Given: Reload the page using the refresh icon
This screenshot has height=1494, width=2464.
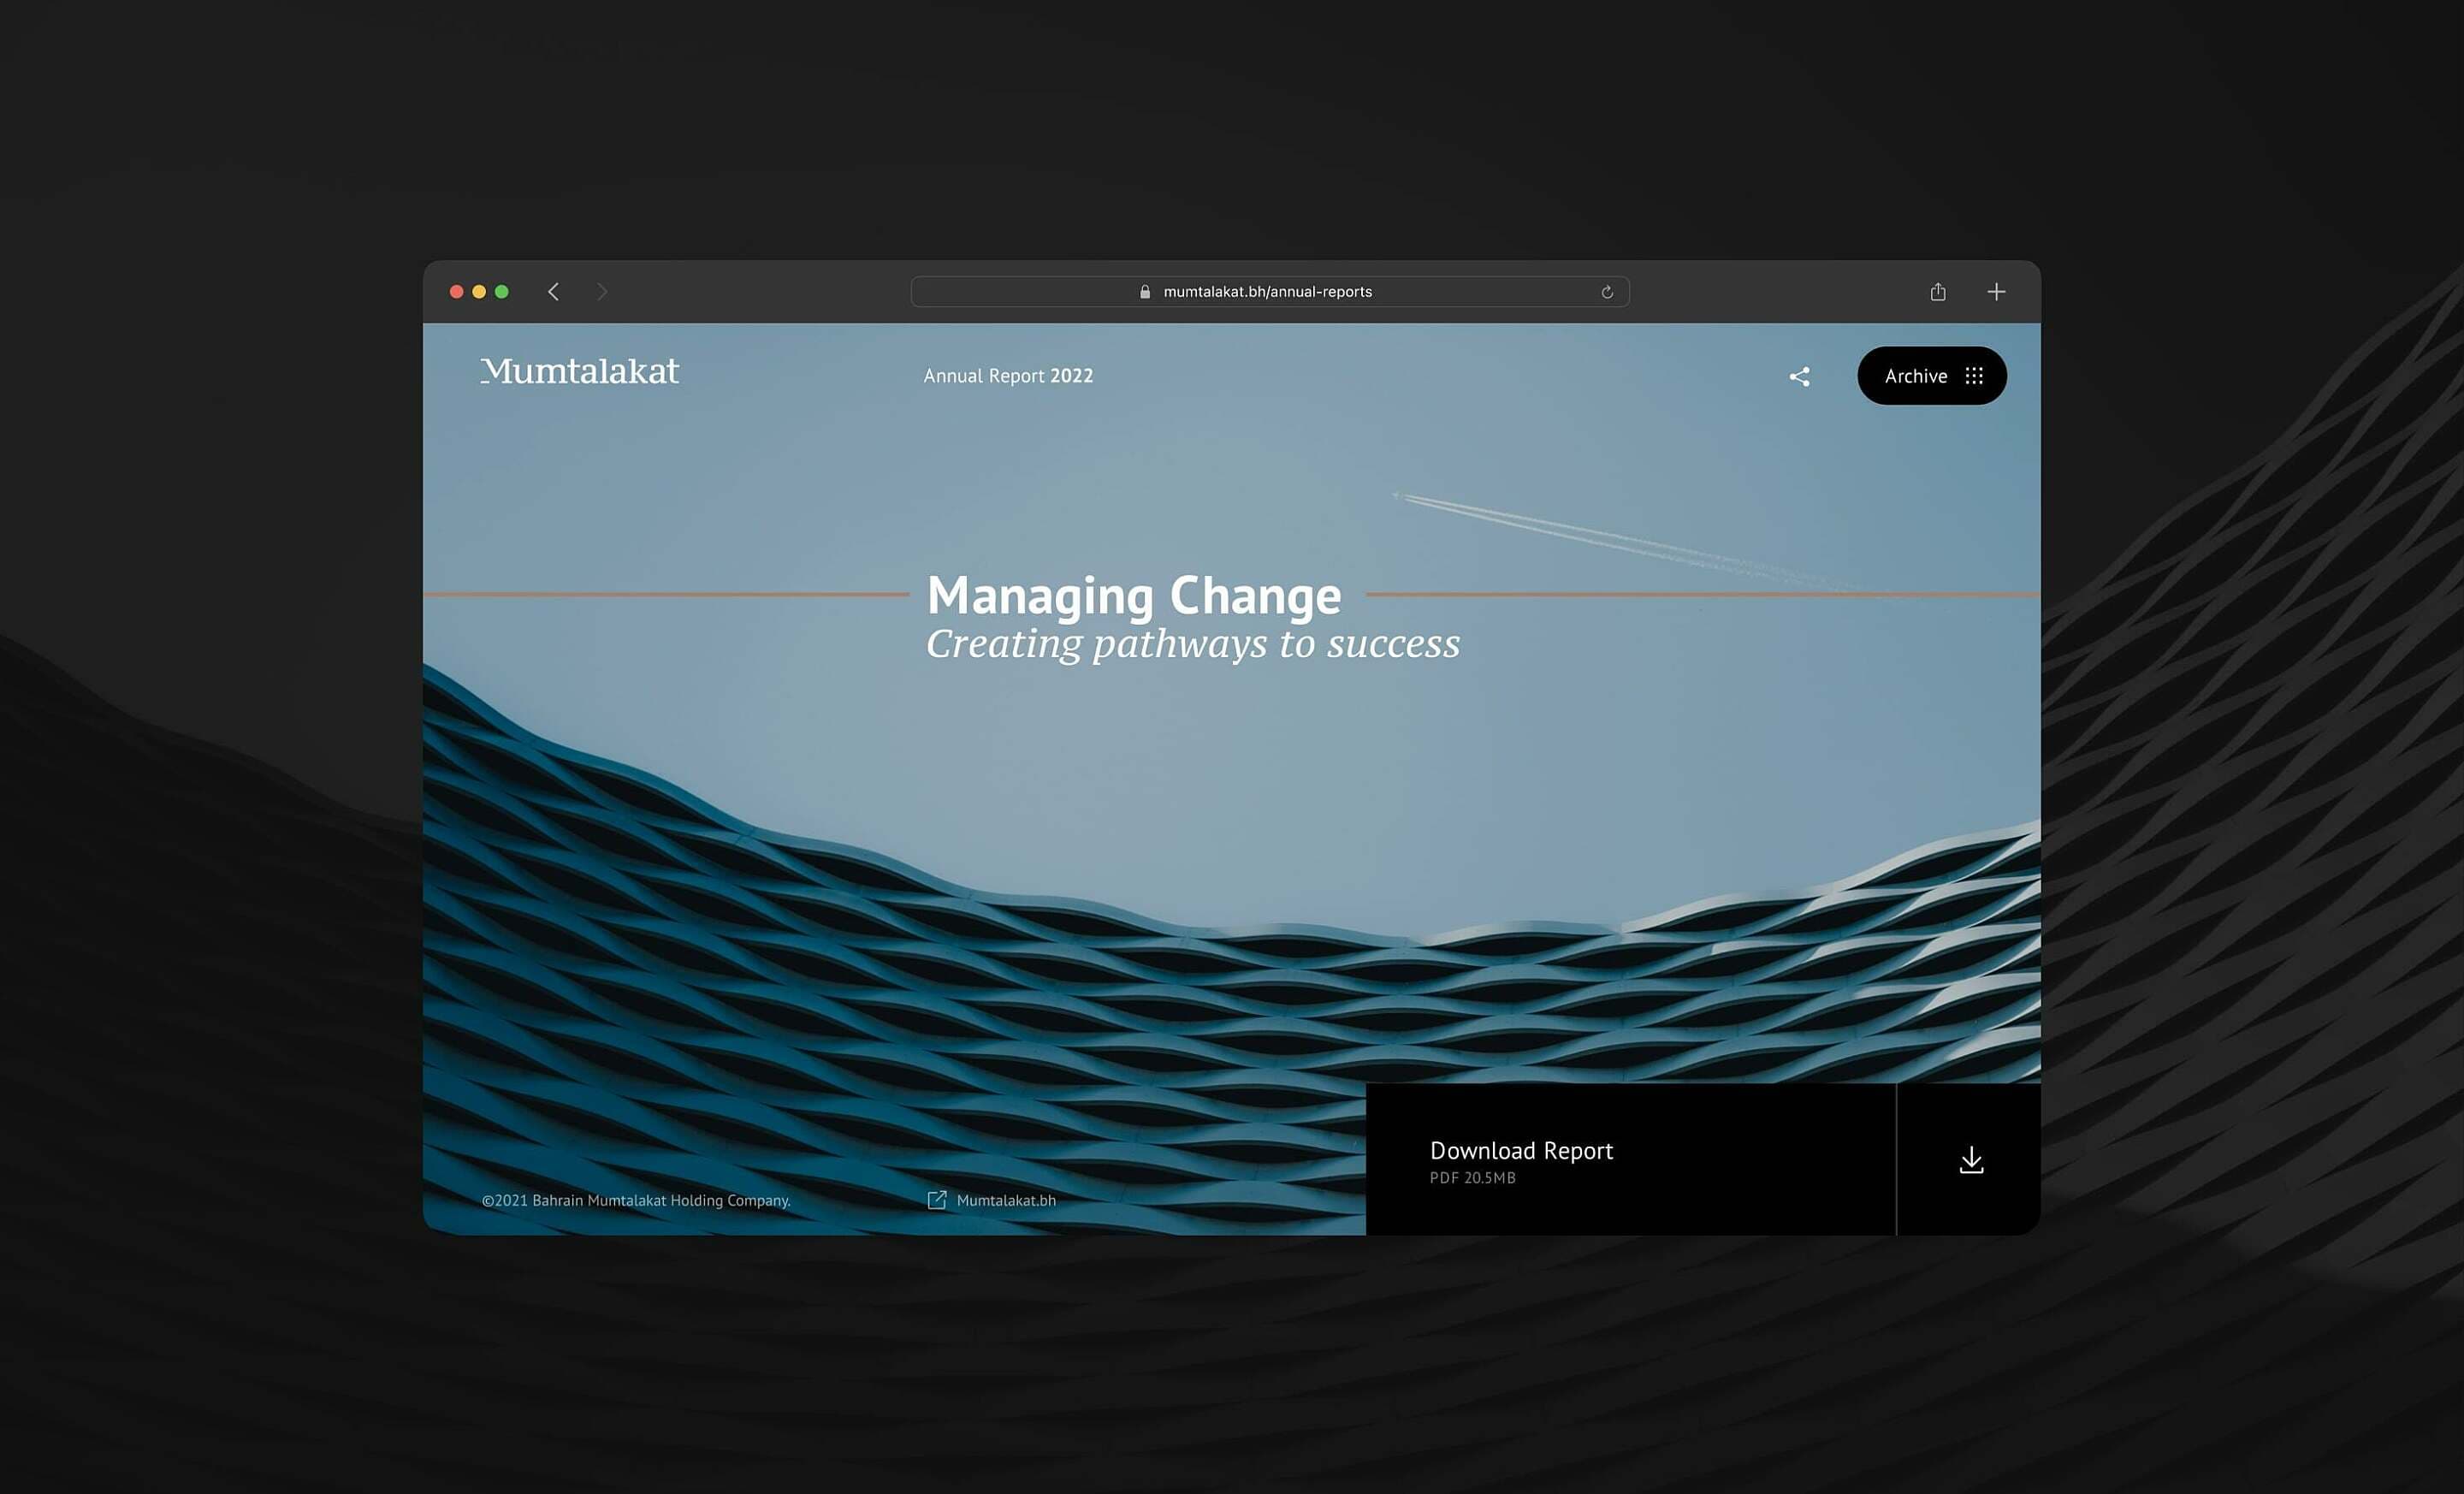Looking at the screenshot, I should click(x=1607, y=292).
